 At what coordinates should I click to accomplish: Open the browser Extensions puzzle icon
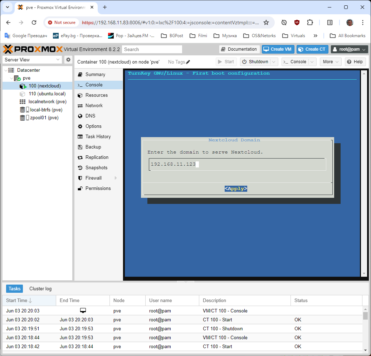click(310, 22)
